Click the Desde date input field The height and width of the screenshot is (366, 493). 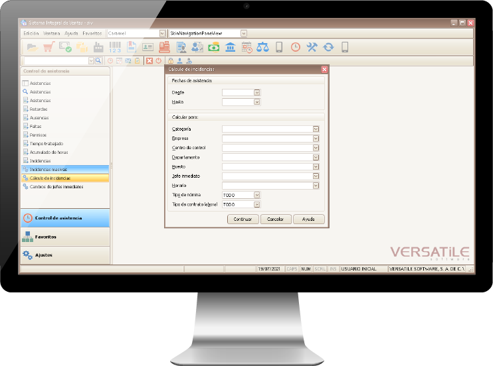[238, 93]
